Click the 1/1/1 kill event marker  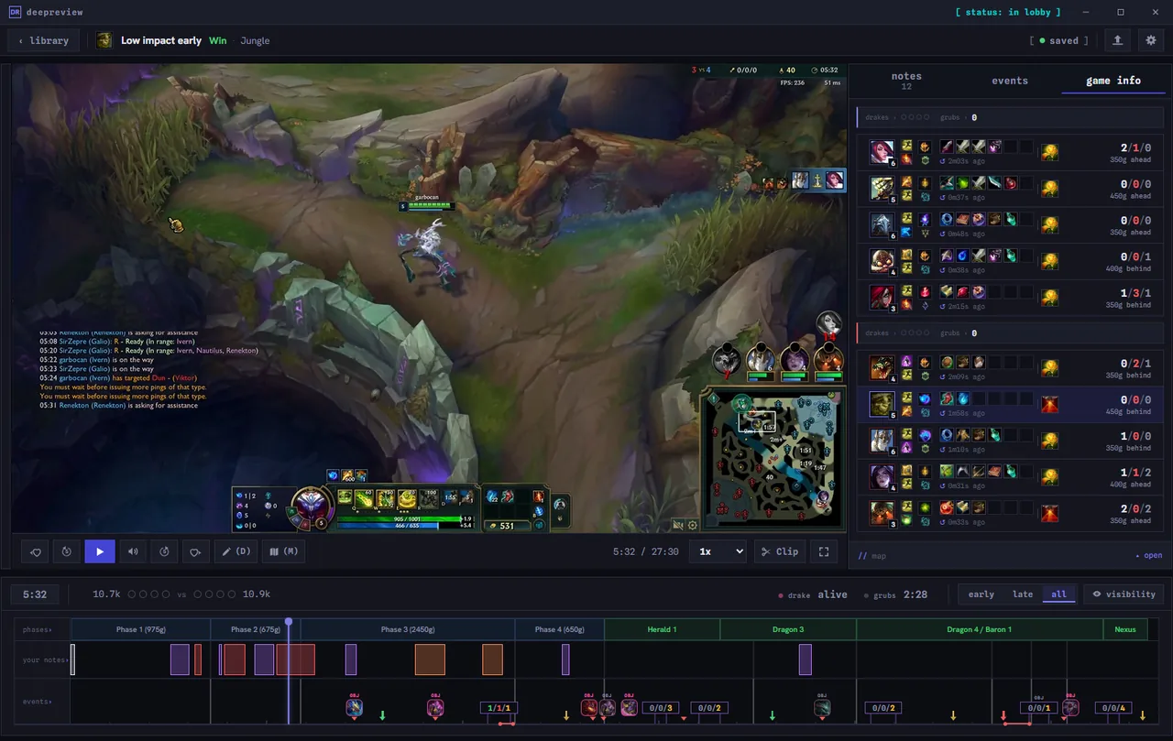coord(499,708)
